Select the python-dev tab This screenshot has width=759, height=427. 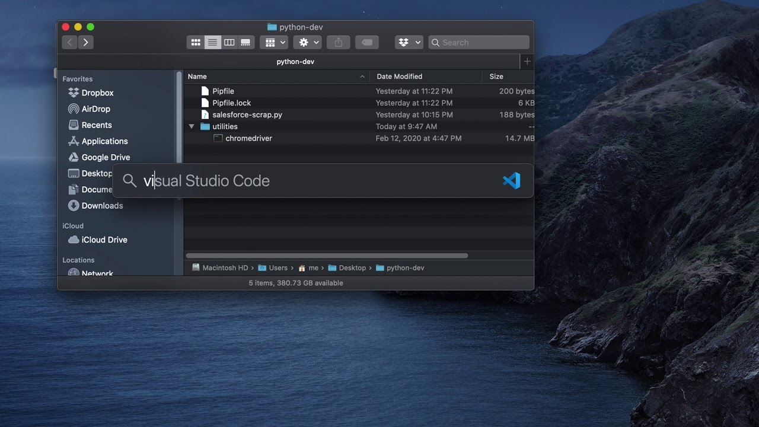295,62
